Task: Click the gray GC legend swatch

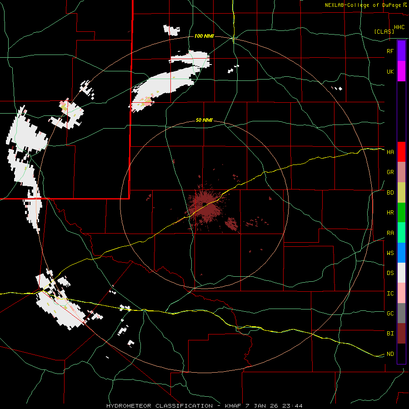Action: 401,313
